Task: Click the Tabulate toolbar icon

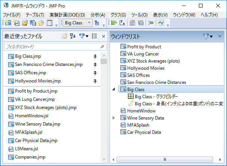Action: pos(132,23)
